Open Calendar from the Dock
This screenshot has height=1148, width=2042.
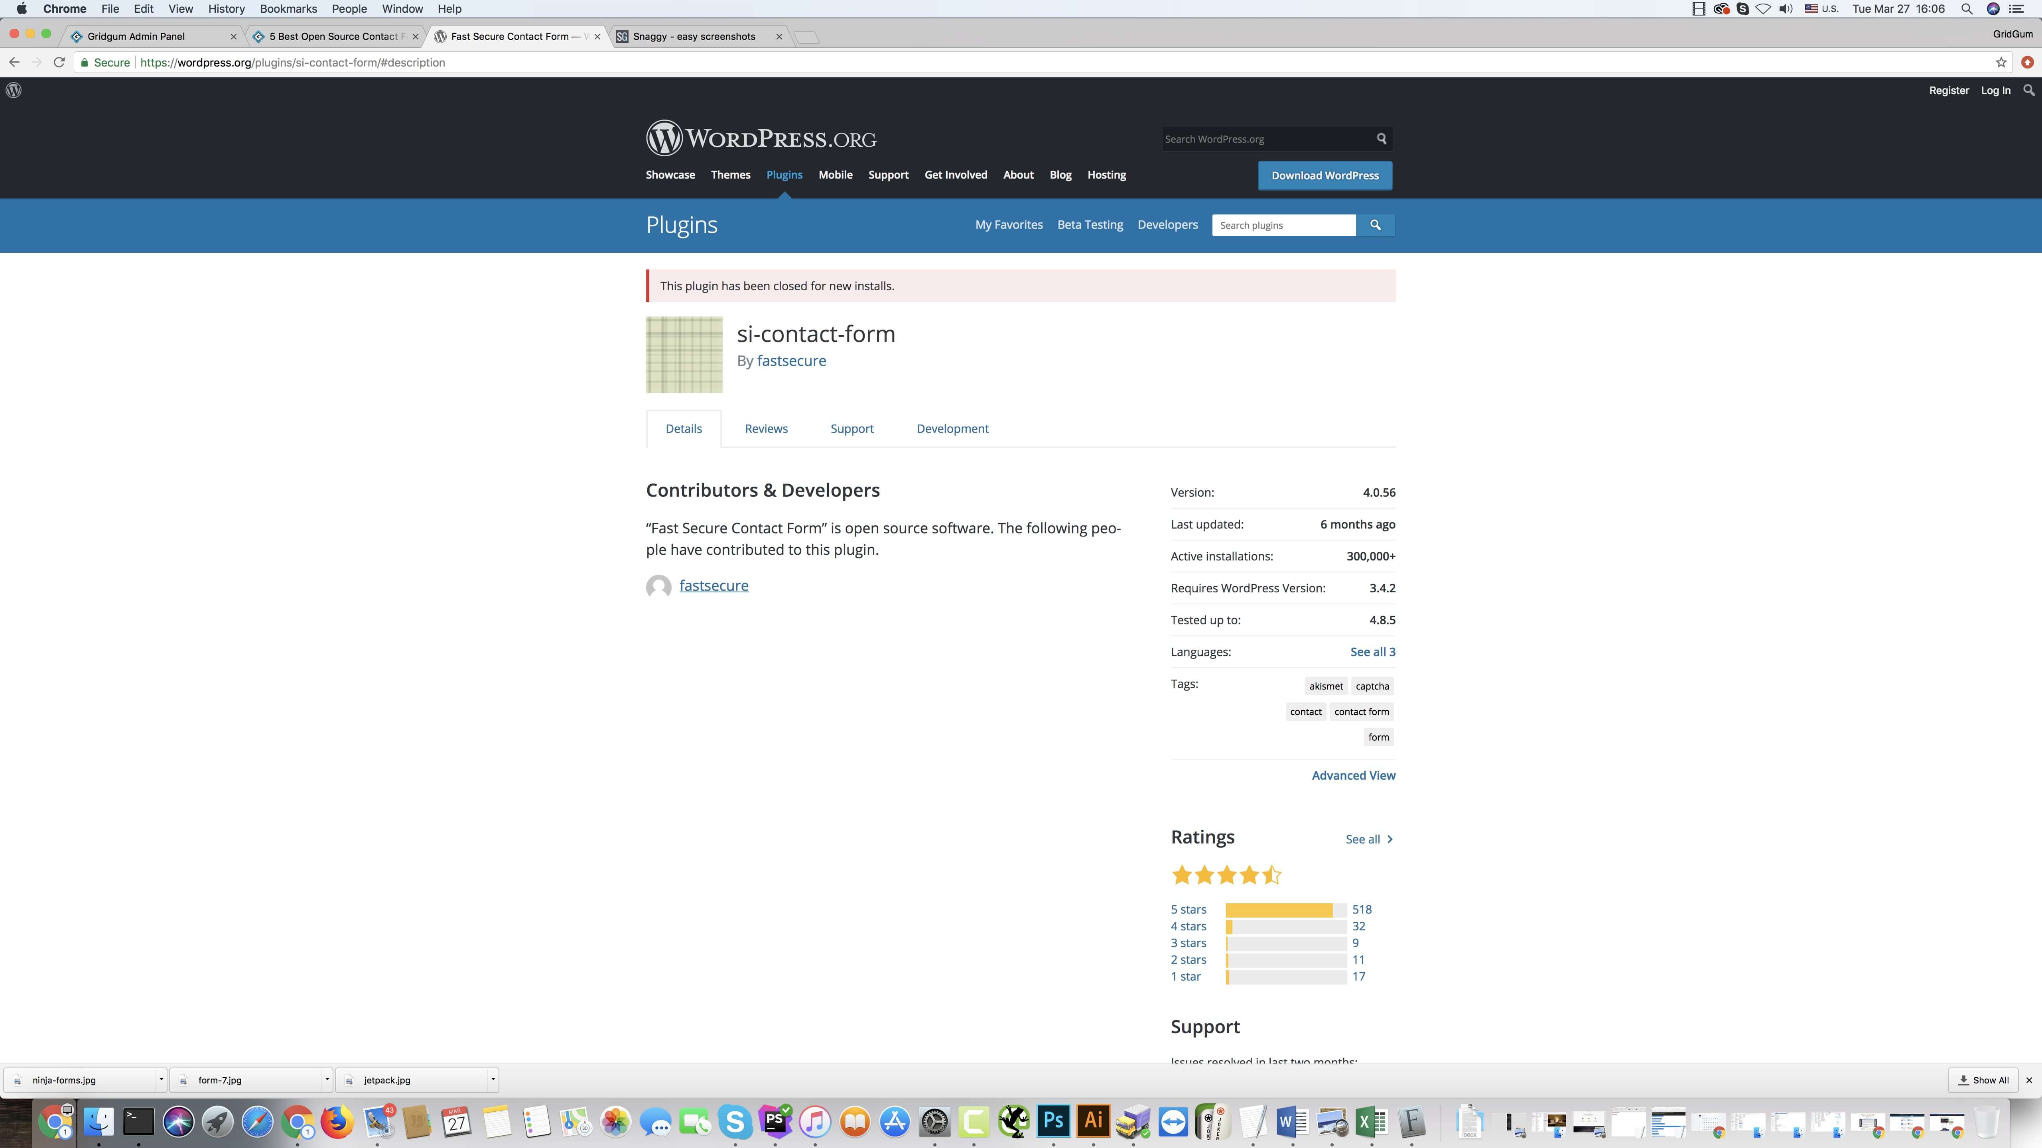pyautogui.click(x=457, y=1122)
